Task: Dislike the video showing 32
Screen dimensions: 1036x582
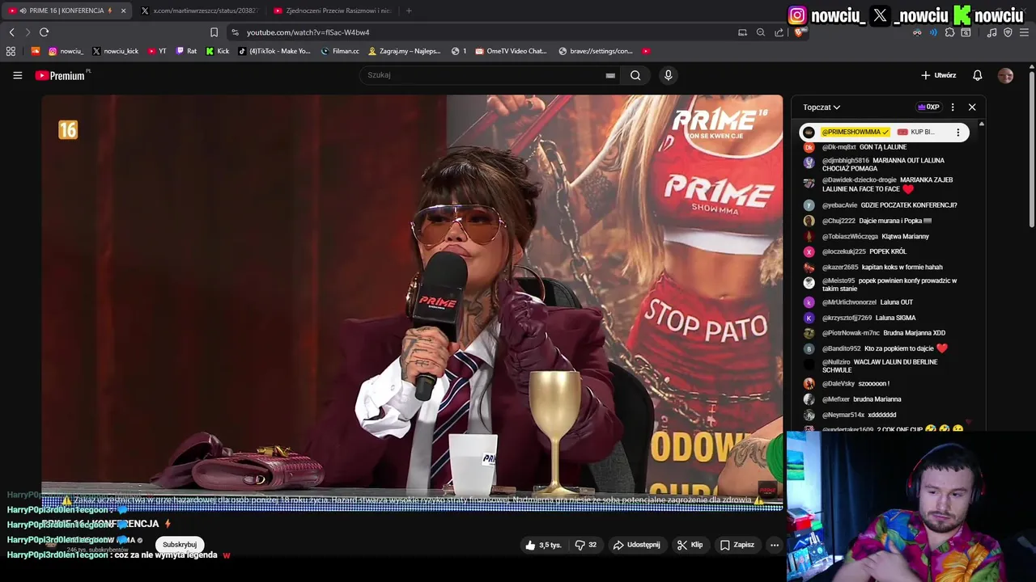Action: (586, 545)
